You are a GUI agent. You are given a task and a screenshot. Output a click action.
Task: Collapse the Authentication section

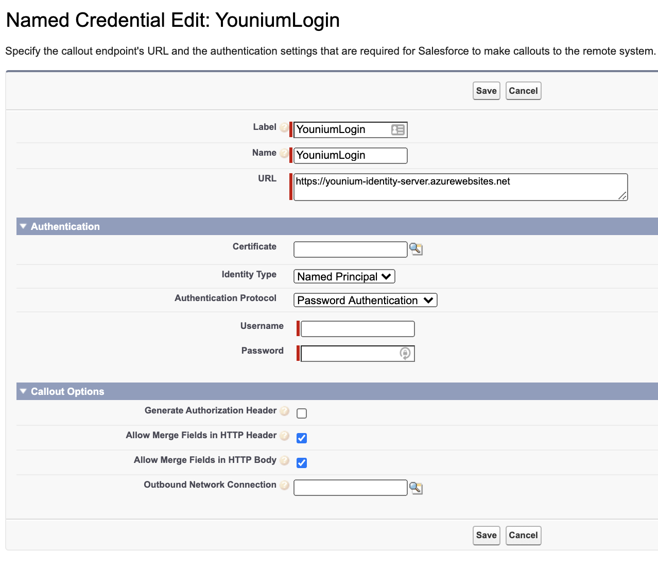click(23, 226)
